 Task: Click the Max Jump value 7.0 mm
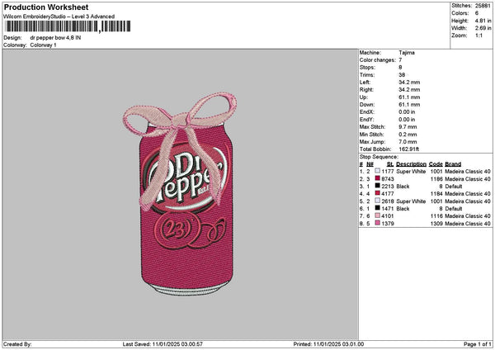click(x=408, y=141)
